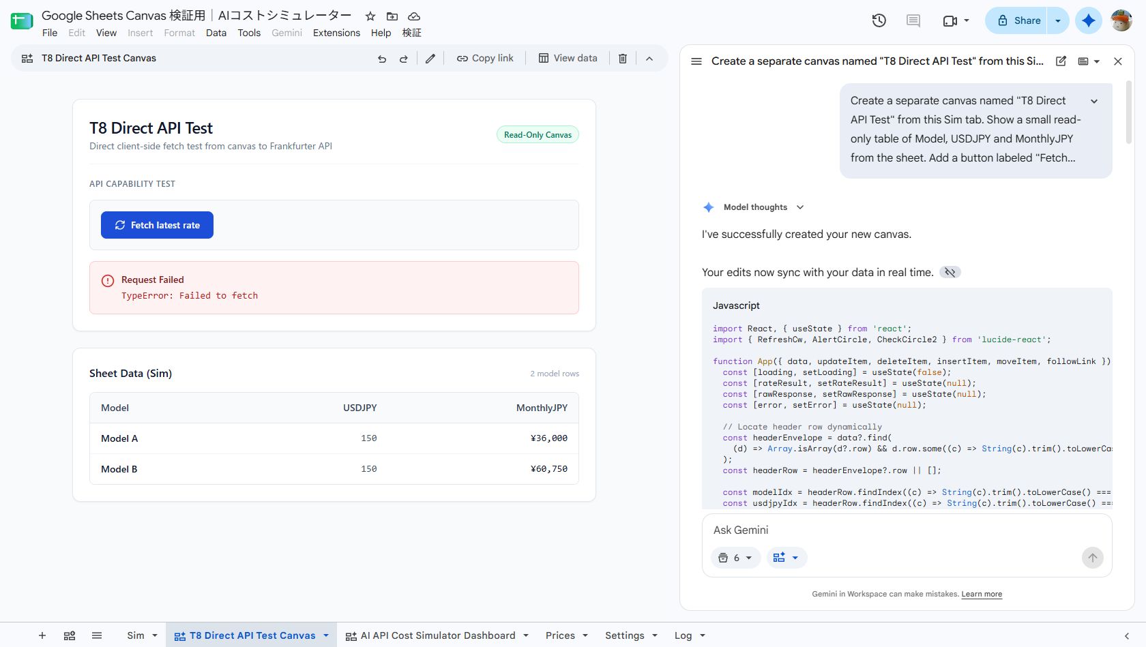Expand the Model thoughts section
The image size is (1146, 647).
[800, 207]
